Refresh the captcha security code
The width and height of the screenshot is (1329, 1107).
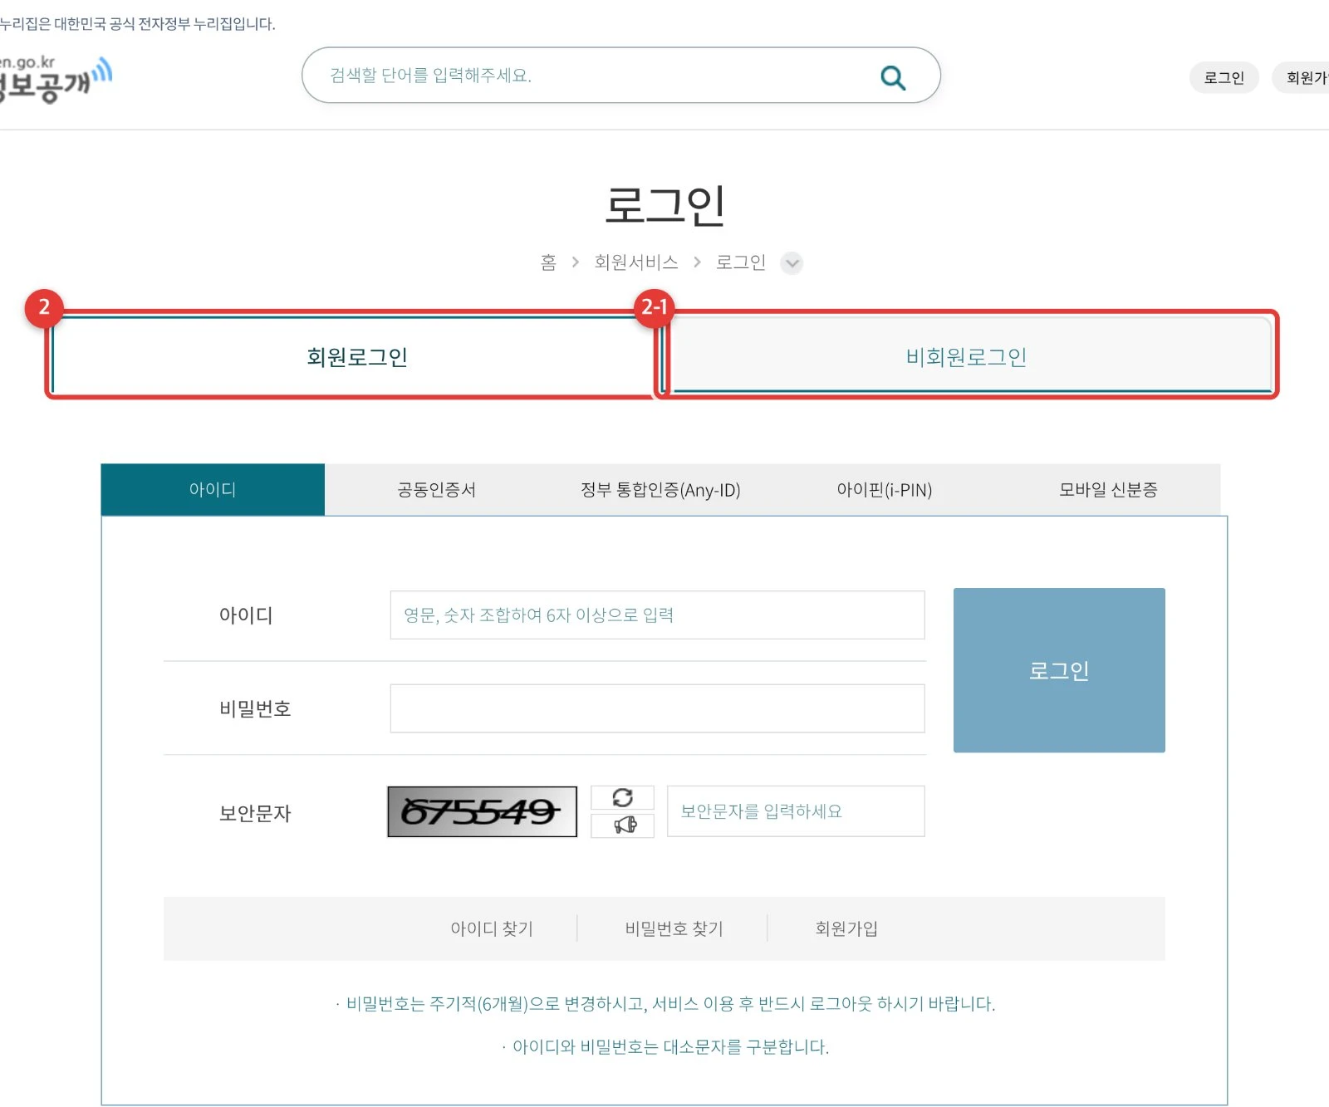coord(622,797)
